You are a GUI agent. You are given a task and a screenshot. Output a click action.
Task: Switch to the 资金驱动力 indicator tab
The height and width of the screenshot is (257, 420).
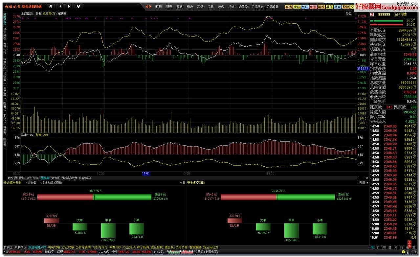(x=69, y=178)
